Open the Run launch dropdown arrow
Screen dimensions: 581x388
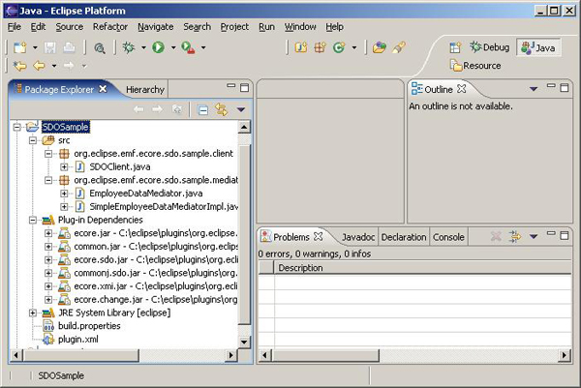pyautogui.click(x=173, y=47)
